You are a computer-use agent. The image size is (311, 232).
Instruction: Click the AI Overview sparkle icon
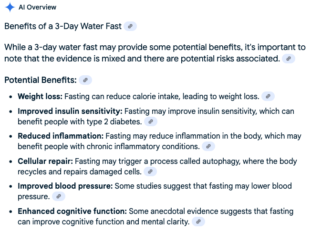(10, 8)
